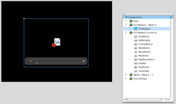Pick the VolumeBar component icon

pos(136,71)
